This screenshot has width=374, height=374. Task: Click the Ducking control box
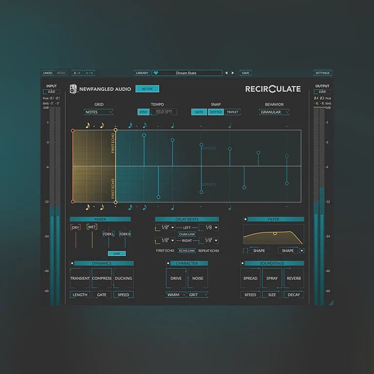(x=124, y=278)
